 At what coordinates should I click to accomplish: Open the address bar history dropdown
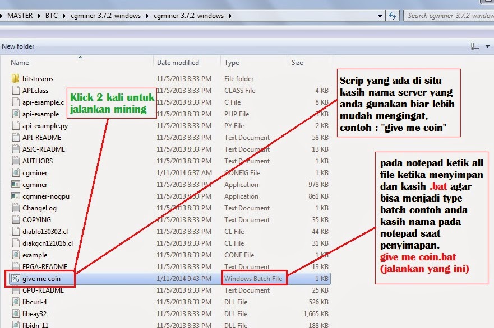(x=380, y=16)
